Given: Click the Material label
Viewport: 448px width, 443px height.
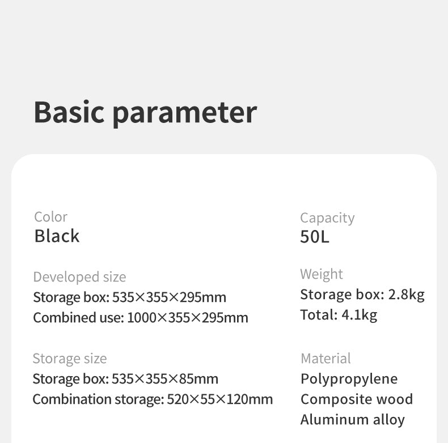Looking at the screenshot, I should coord(326,359).
